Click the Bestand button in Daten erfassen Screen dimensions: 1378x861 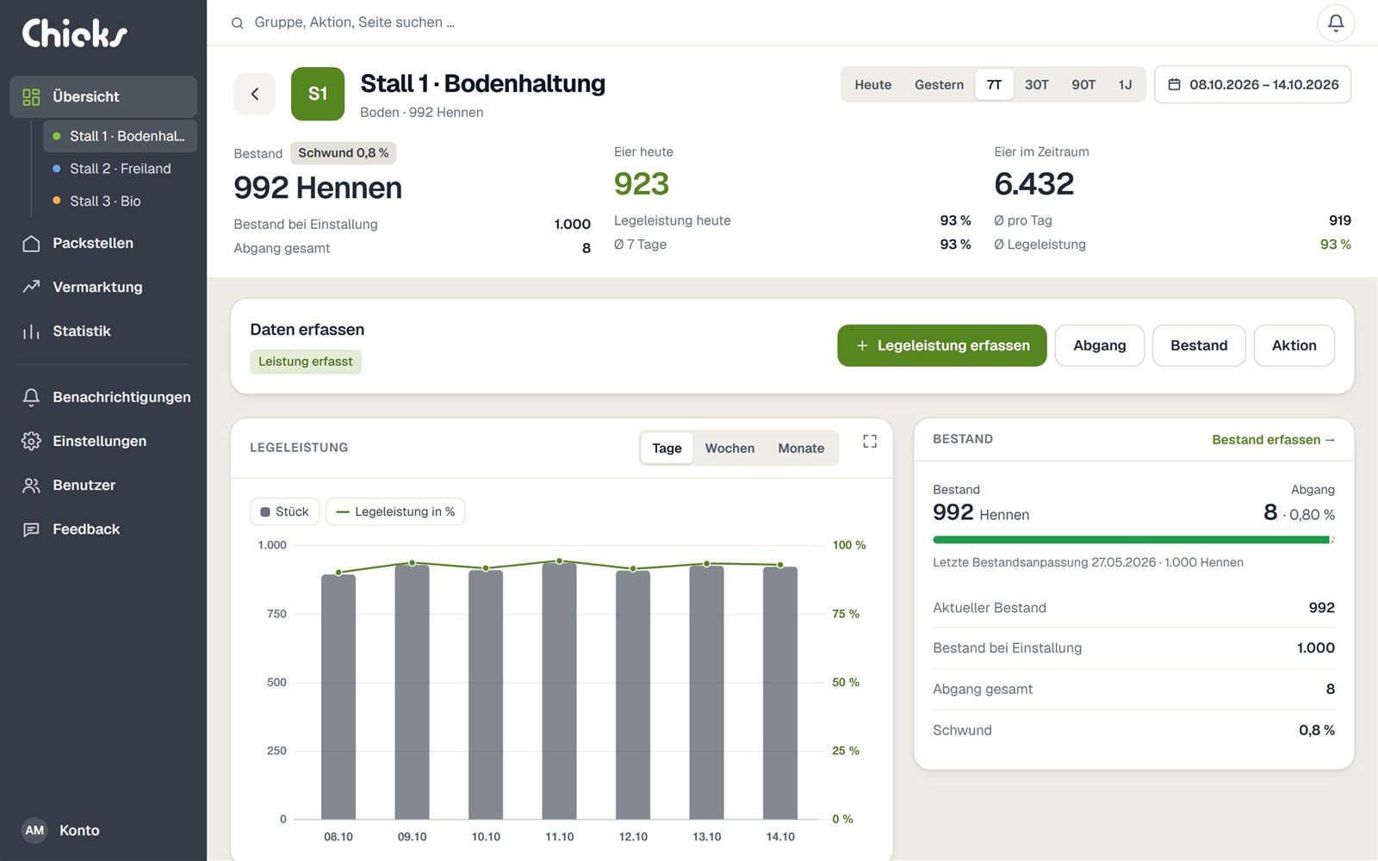click(x=1199, y=345)
